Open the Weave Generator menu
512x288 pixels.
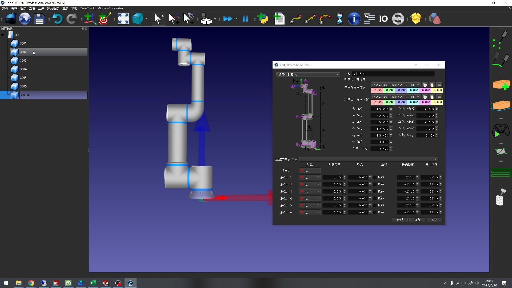(110, 8)
